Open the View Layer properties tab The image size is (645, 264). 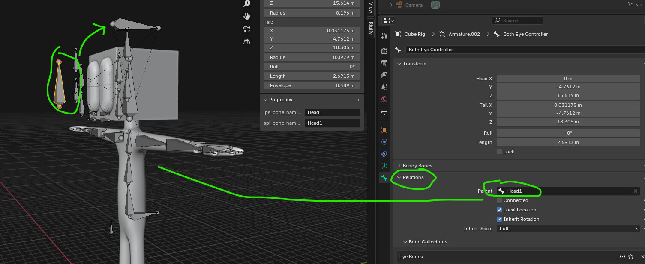point(384,75)
